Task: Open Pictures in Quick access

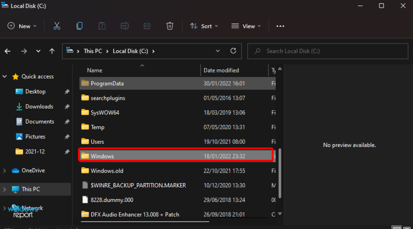Action: pyautogui.click(x=35, y=136)
